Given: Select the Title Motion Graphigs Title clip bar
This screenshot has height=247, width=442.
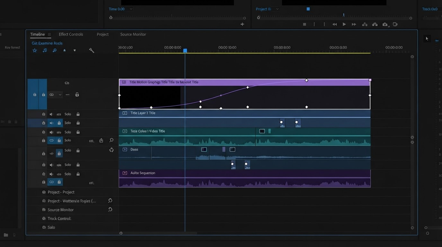Looking at the screenshot, I should 244,82.
